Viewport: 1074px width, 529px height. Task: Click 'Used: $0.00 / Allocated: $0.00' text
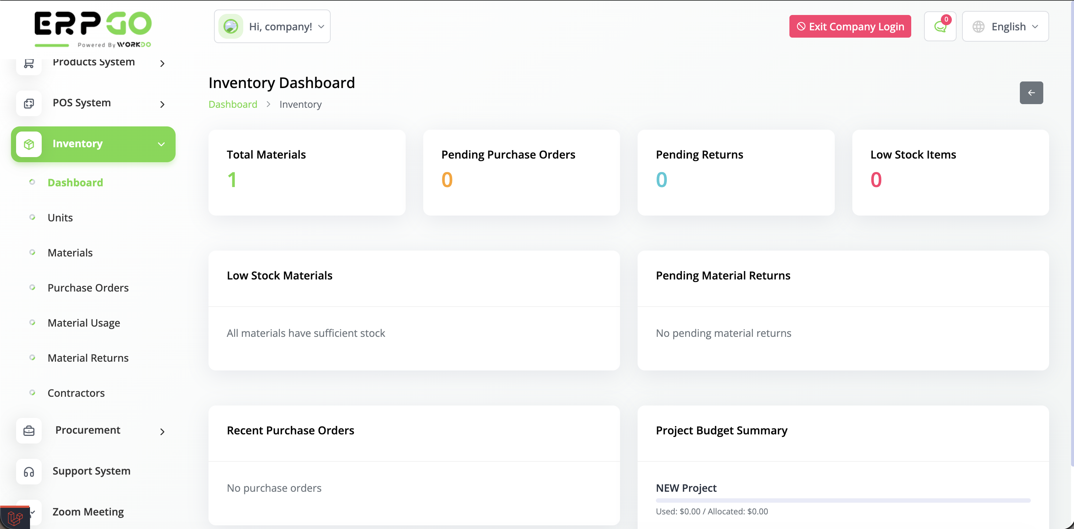click(x=712, y=511)
